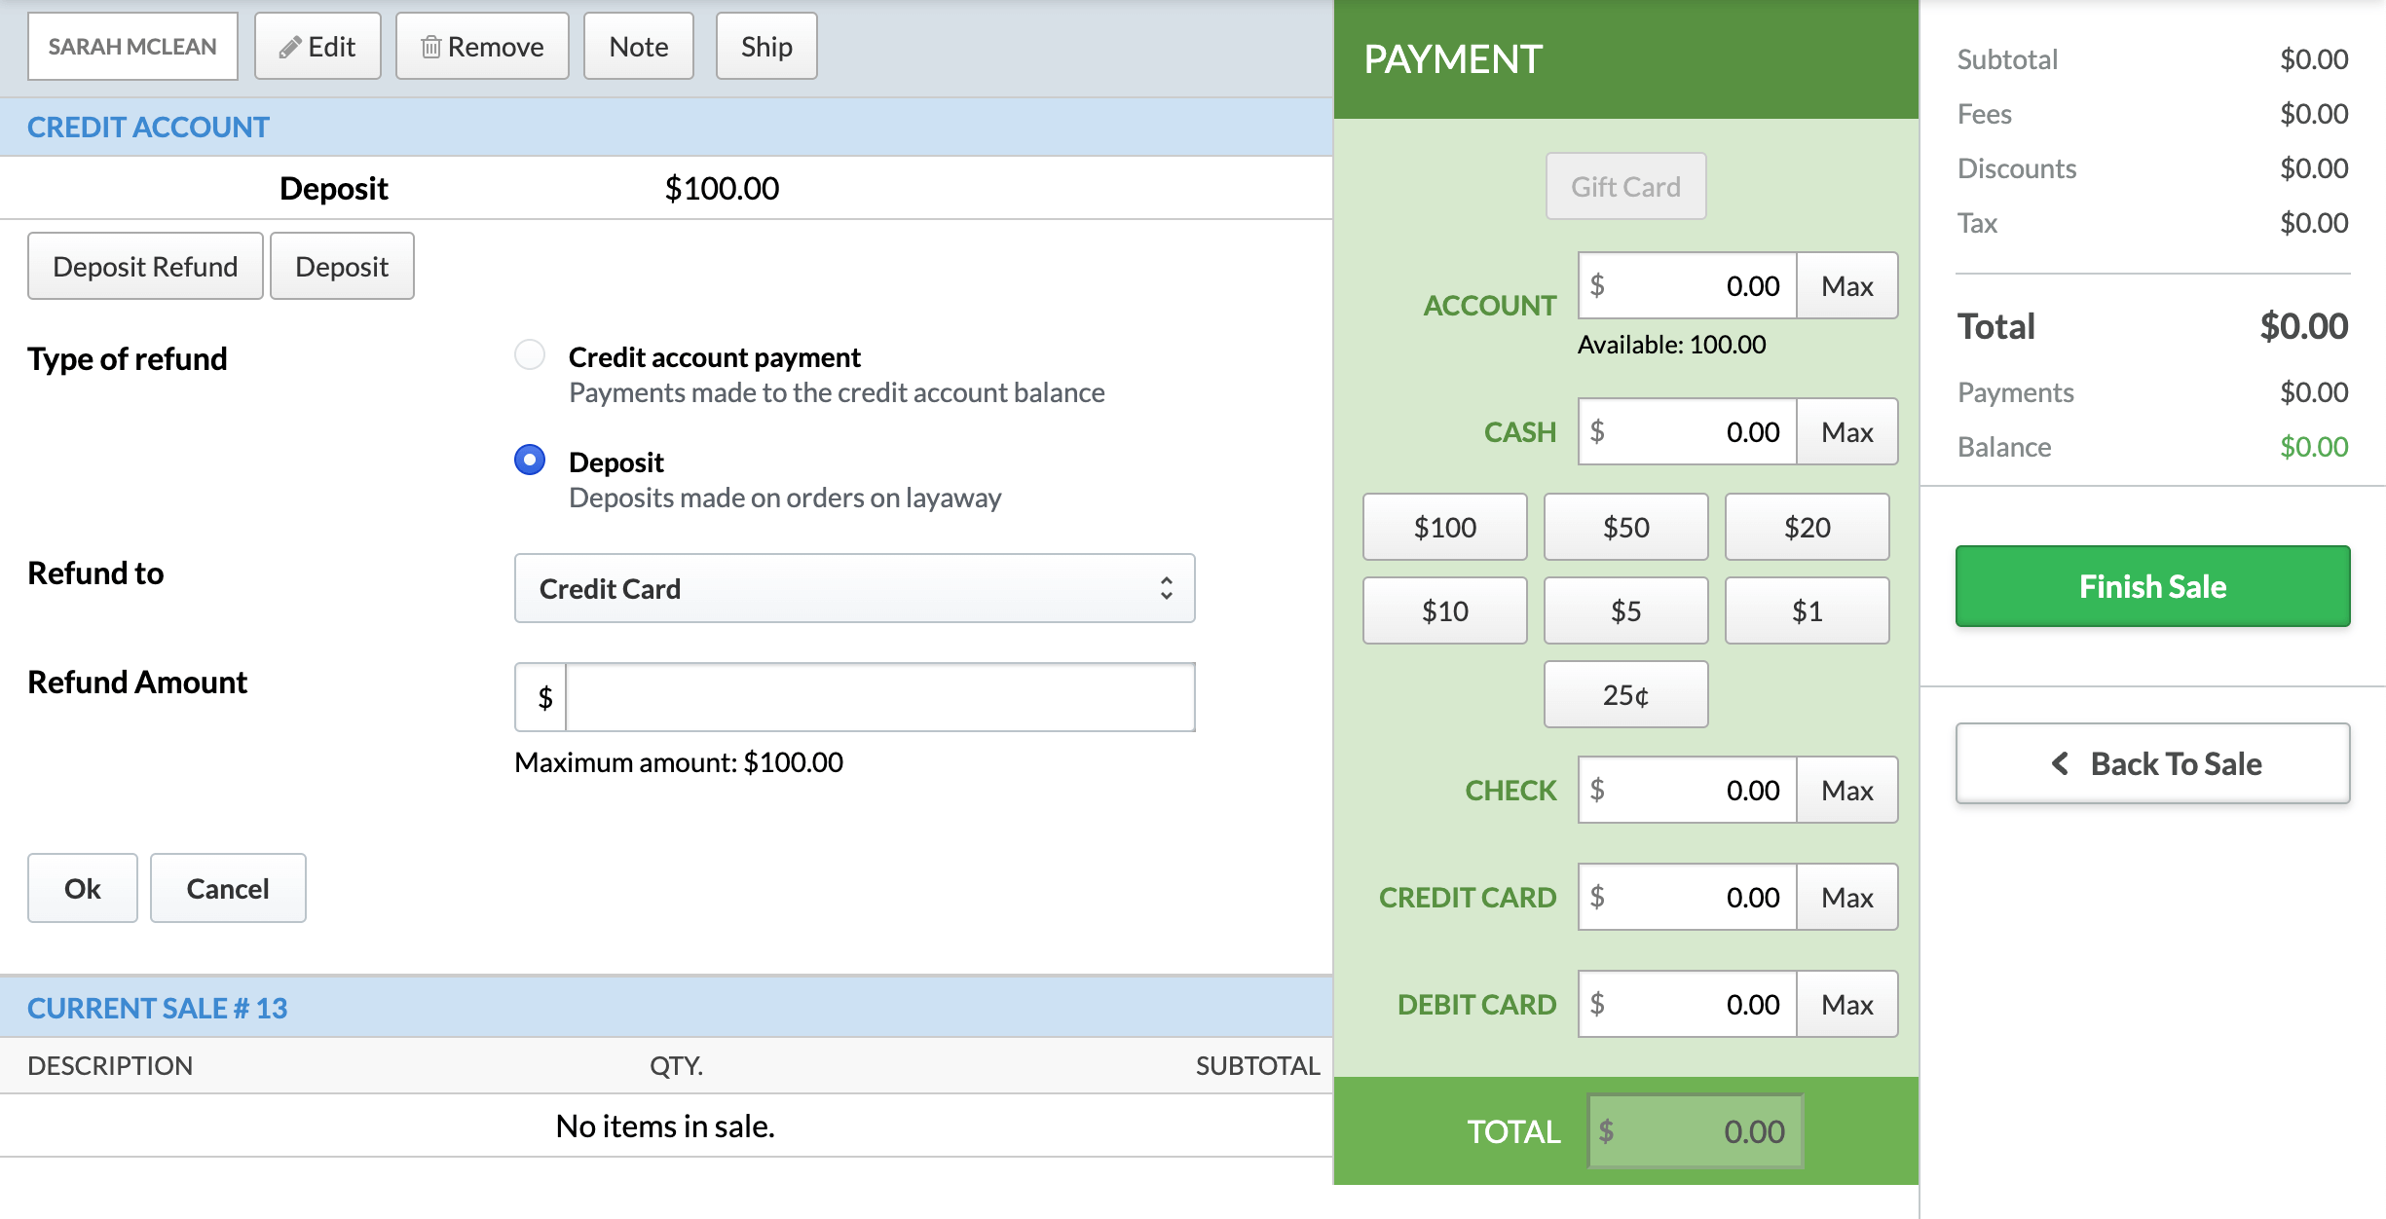The width and height of the screenshot is (2386, 1219).
Task: Click the Edit customer icon button
Action: 317,45
